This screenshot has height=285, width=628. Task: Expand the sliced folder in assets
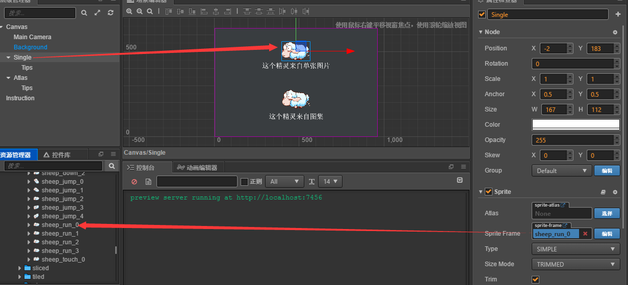20,268
